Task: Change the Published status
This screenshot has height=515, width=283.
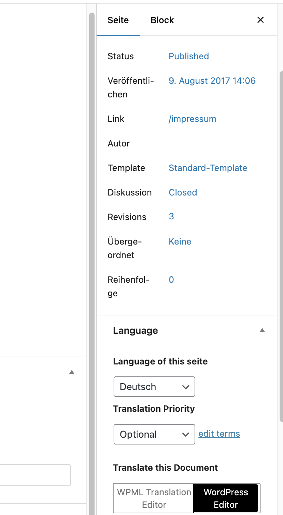Action: point(189,56)
